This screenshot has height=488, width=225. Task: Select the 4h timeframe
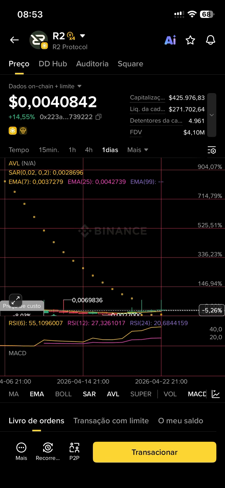(x=89, y=150)
